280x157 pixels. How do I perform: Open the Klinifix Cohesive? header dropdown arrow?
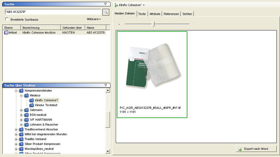[x=144, y=5]
